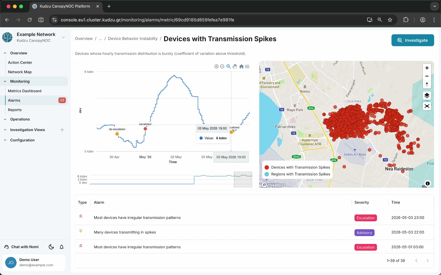Viewport: 441px width, 275px height.
Task: Open the map layers selector
Action: [x=427, y=96]
